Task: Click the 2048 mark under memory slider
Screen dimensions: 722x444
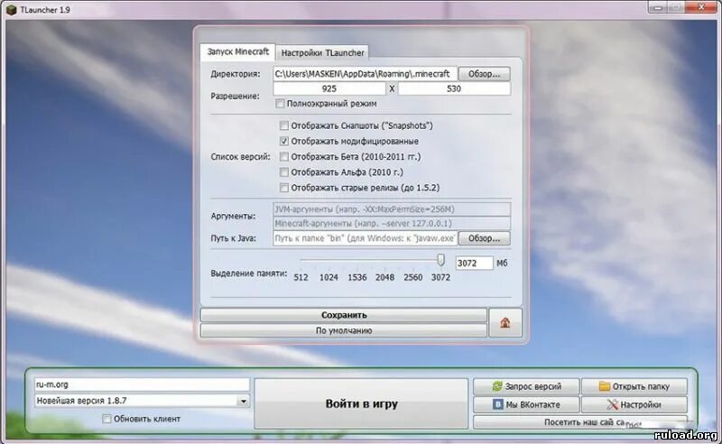Action: click(384, 277)
